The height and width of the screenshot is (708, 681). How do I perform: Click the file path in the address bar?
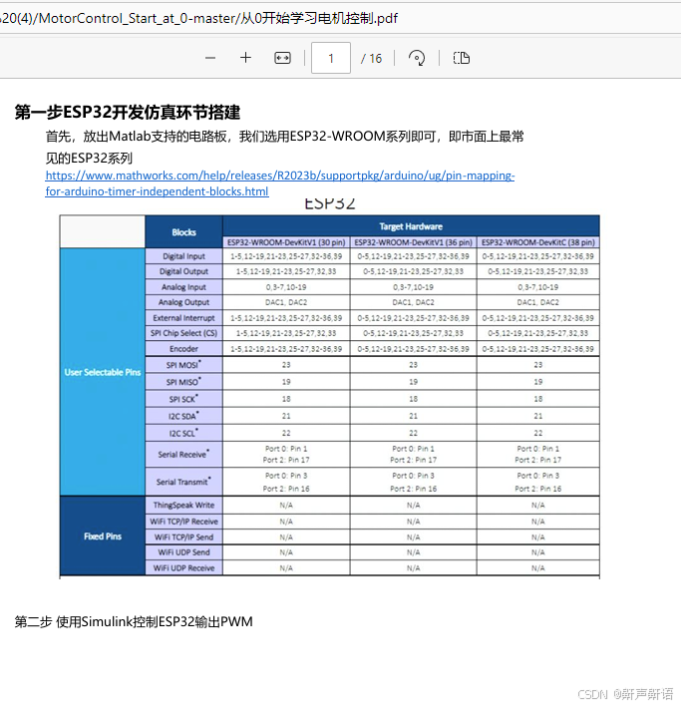click(x=198, y=18)
